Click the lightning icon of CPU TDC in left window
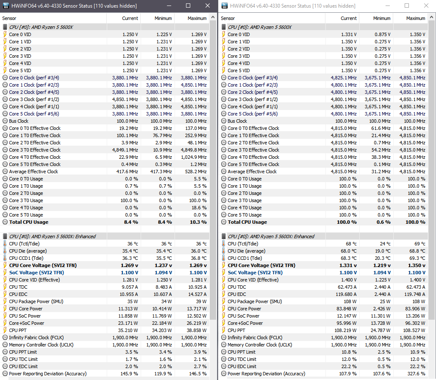Viewport: 436px width, 380px height. [5, 287]
